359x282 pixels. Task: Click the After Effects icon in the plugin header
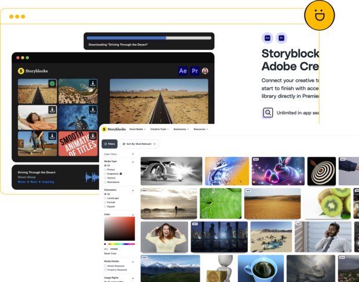183,71
